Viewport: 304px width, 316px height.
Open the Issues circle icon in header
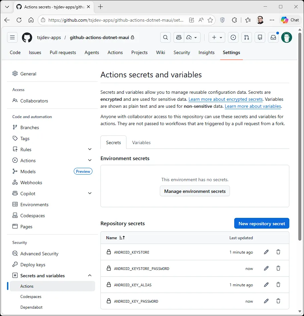tap(233, 37)
